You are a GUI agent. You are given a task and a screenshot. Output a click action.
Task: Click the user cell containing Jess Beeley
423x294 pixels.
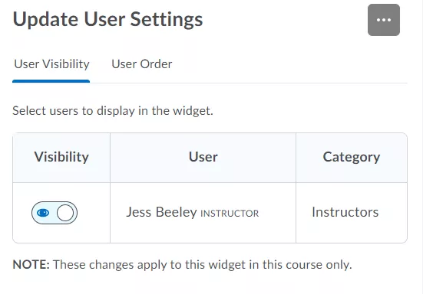coord(203,213)
